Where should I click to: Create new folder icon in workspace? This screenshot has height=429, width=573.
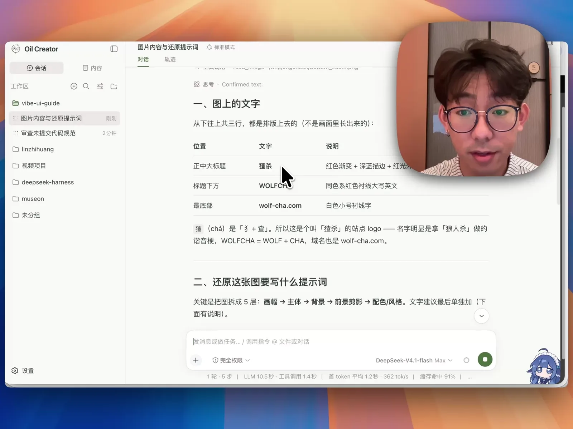114,86
